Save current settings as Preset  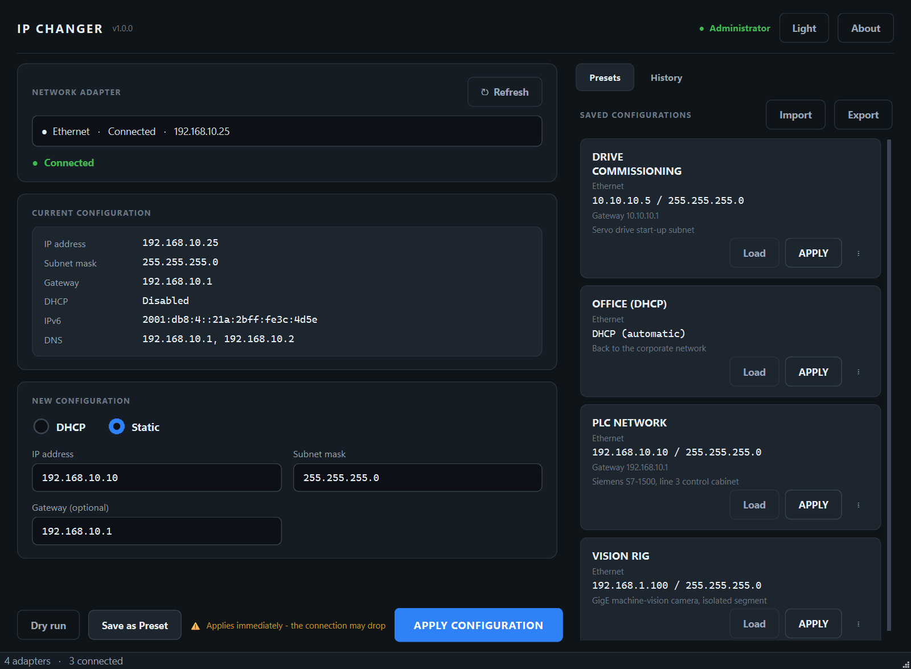[135, 625]
